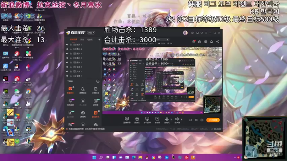Toggle visibility of the 图片 2 source
The width and height of the screenshot is (287, 161).
(x=67, y=58)
